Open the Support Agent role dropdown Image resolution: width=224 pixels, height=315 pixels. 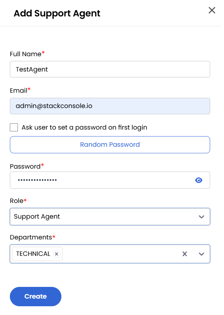tap(102, 217)
